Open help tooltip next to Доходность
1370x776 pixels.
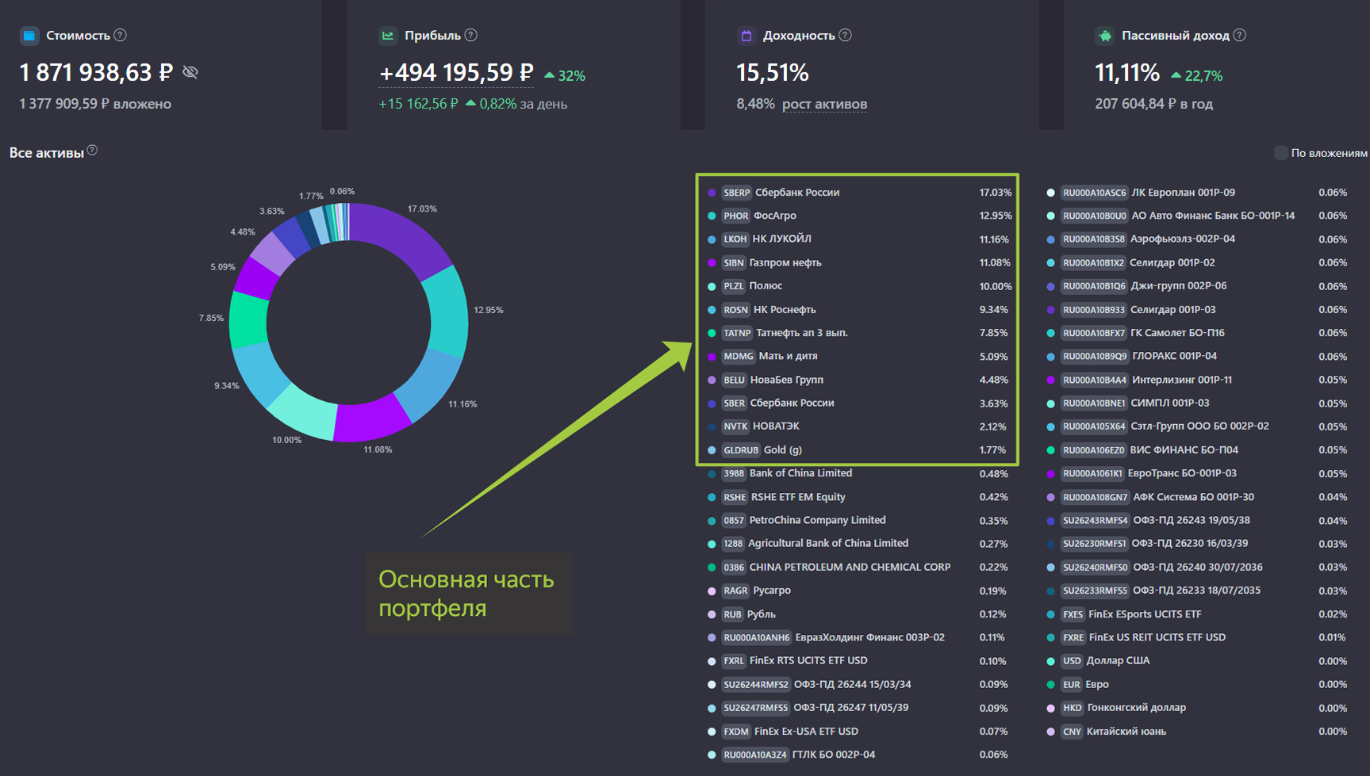845,35
